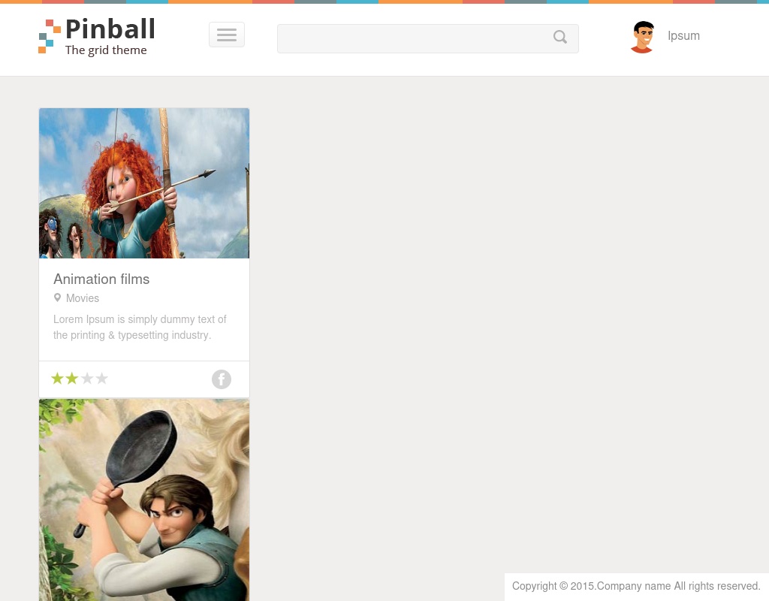Click the Pinball colored squares logo
This screenshot has height=601, width=769.
point(50,36)
